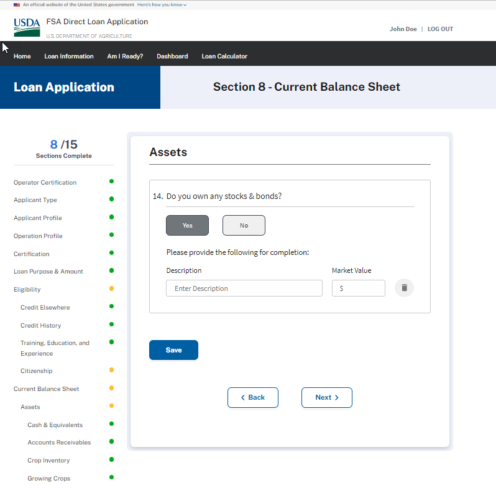The image size is (496, 488).
Task: Go to Next question
Action: tap(326, 397)
